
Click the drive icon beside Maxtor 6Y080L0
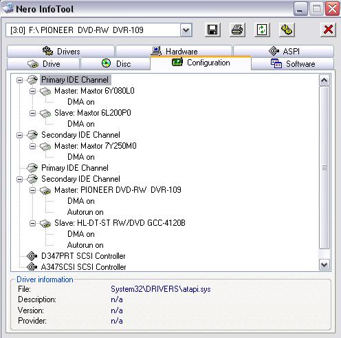45,92
